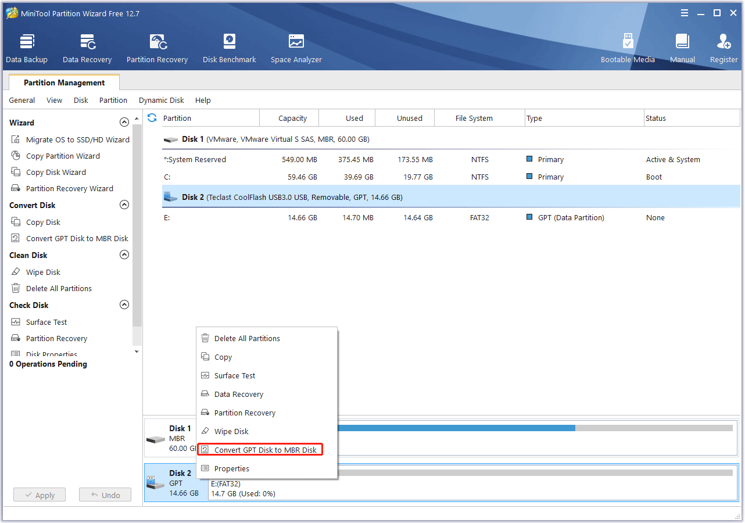Viewport: 745px width, 523px height.
Task: Select the Disk 2 header row
Action: [x=451, y=197]
